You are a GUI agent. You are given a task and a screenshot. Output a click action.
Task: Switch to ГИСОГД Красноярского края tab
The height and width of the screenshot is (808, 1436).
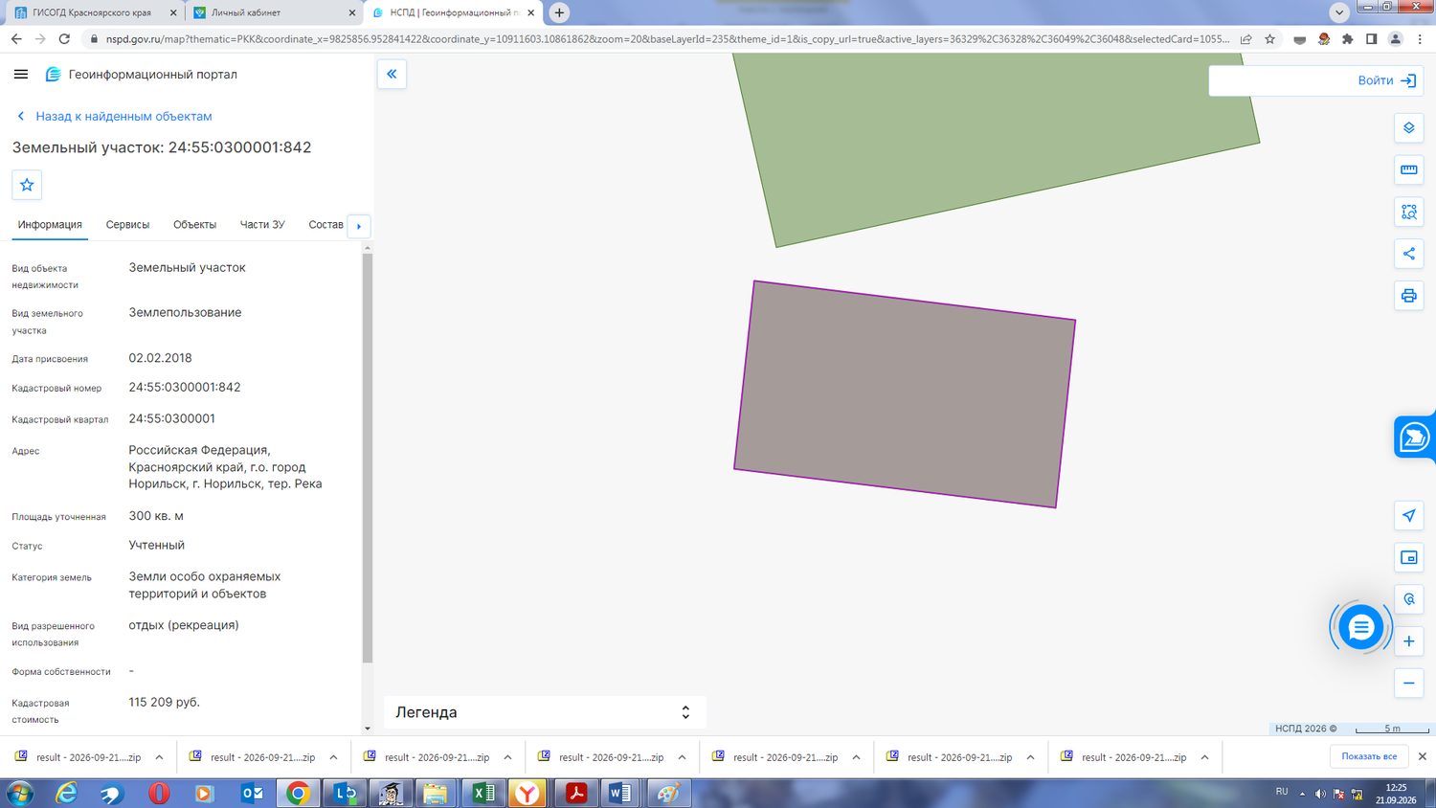click(x=92, y=12)
